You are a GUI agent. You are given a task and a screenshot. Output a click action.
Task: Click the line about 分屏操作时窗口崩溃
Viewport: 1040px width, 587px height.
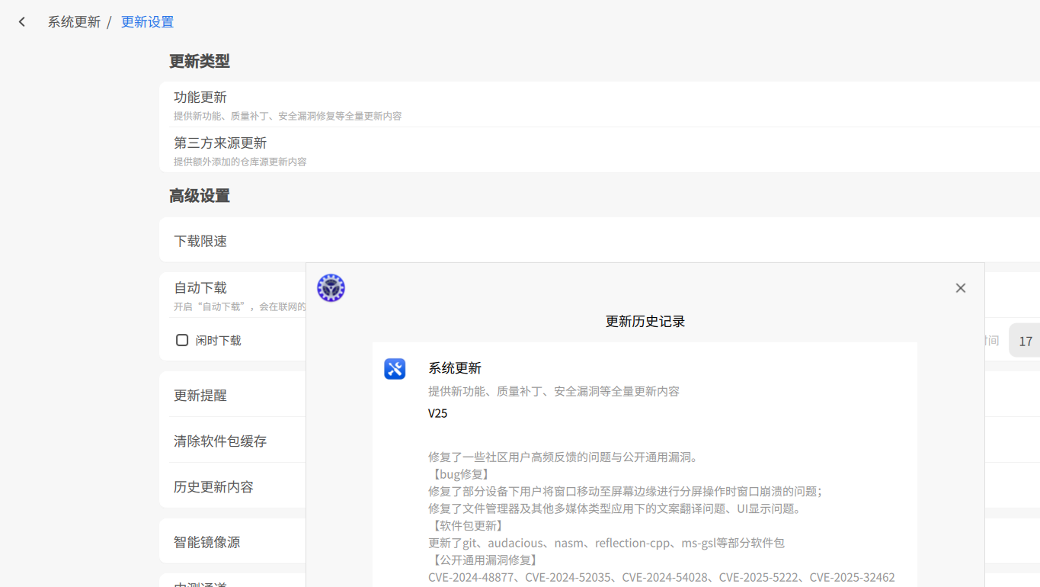[625, 491]
